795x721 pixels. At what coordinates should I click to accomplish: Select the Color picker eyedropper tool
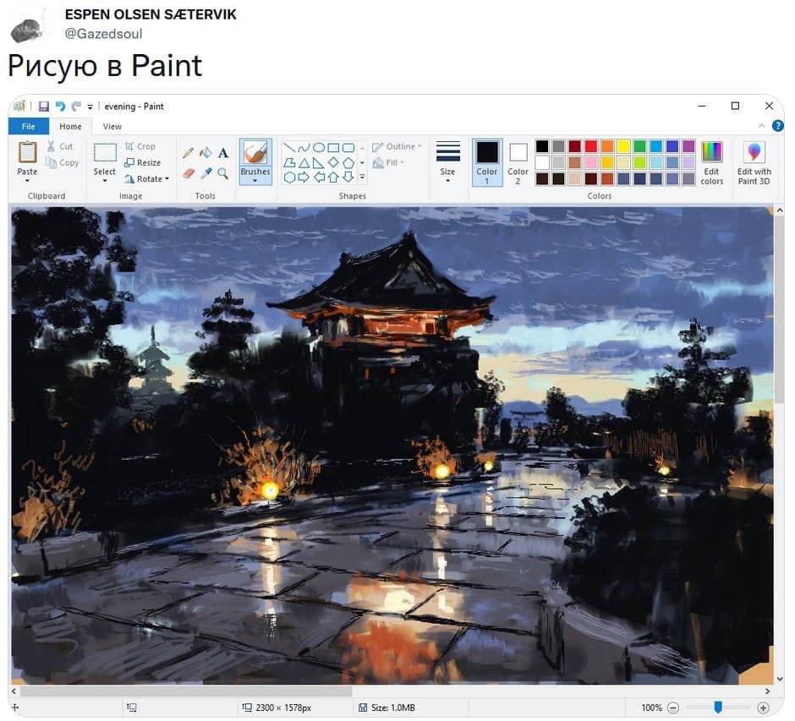pos(206,173)
